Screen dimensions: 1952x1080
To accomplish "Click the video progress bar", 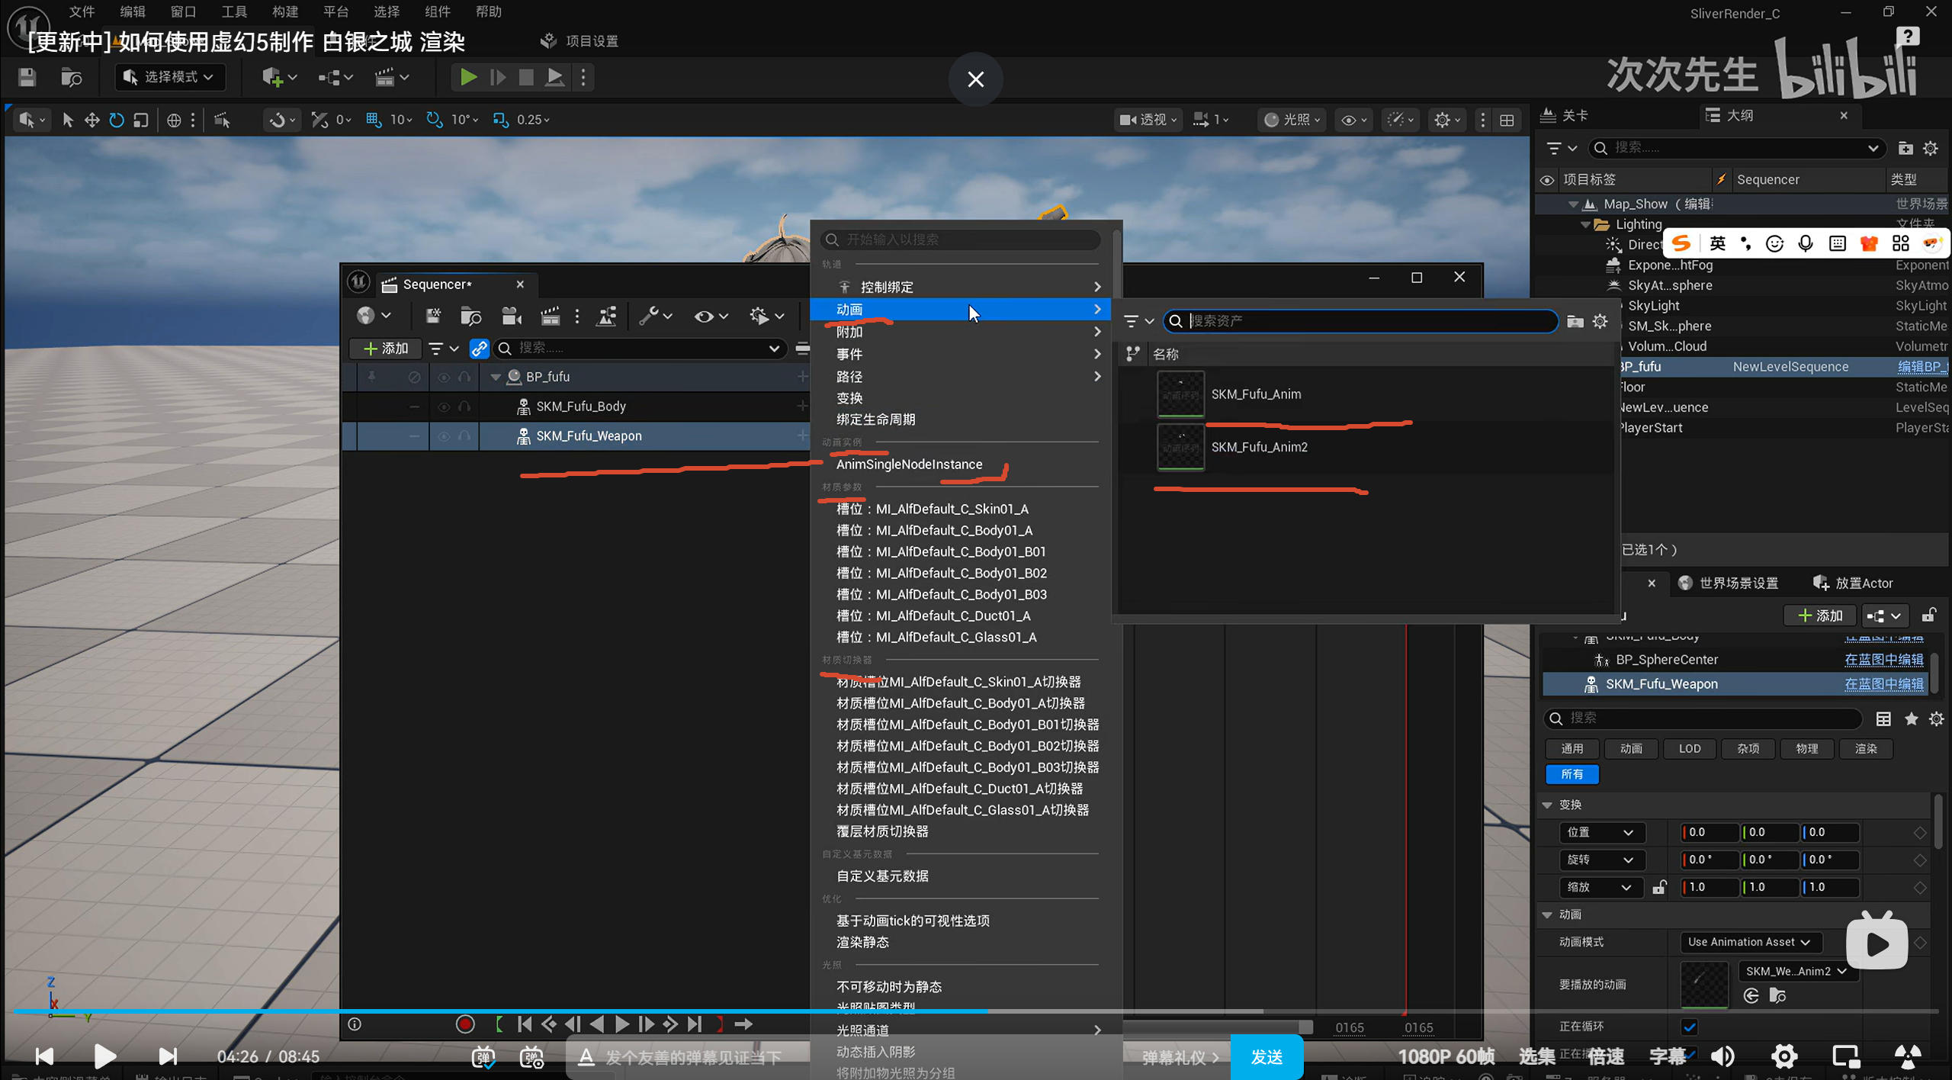I will pos(976,1011).
